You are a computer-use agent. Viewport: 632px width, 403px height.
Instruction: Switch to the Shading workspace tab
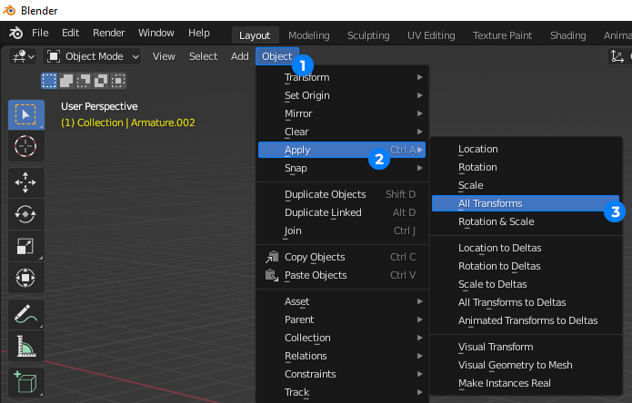pyautogui.click(x=568, y=35)
